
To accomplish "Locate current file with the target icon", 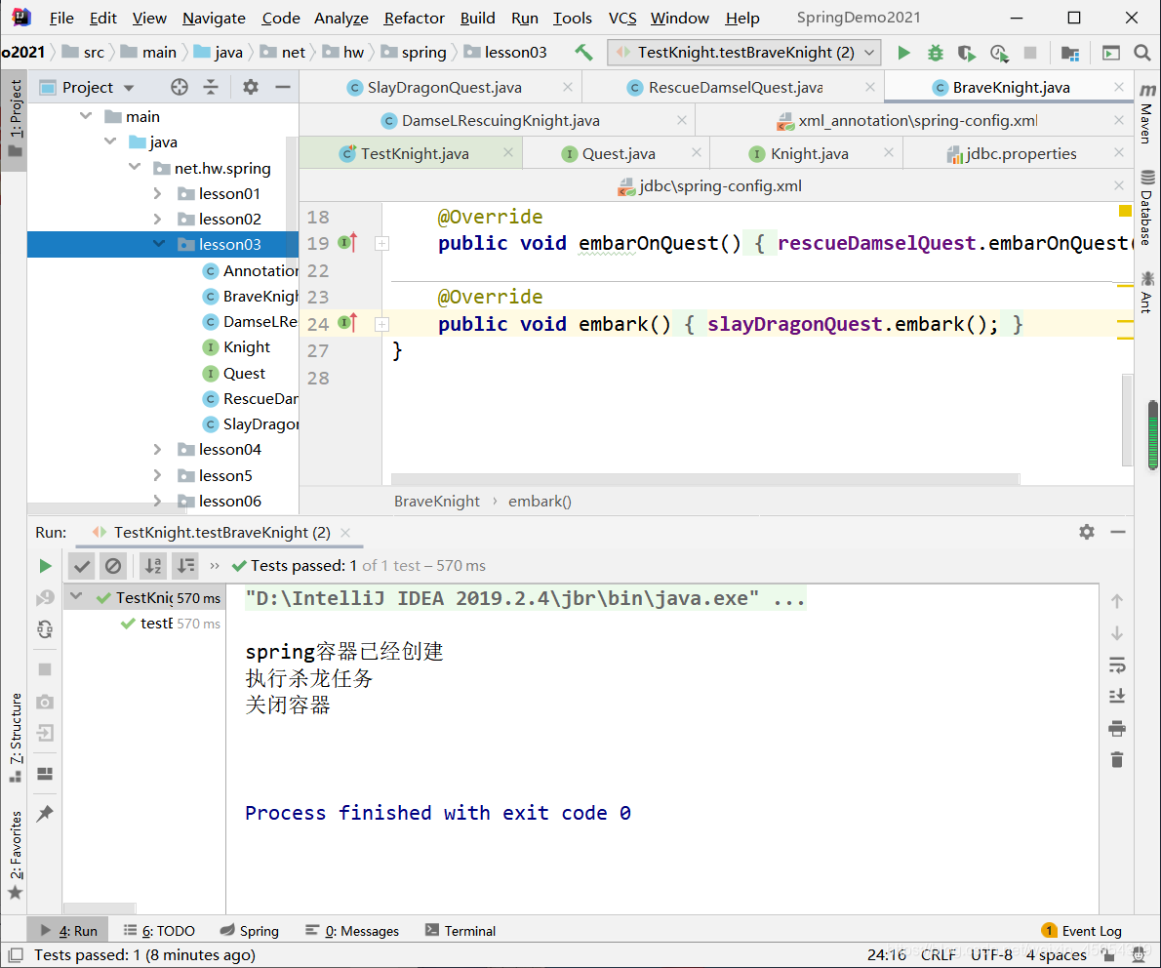I will pos(180,88).
